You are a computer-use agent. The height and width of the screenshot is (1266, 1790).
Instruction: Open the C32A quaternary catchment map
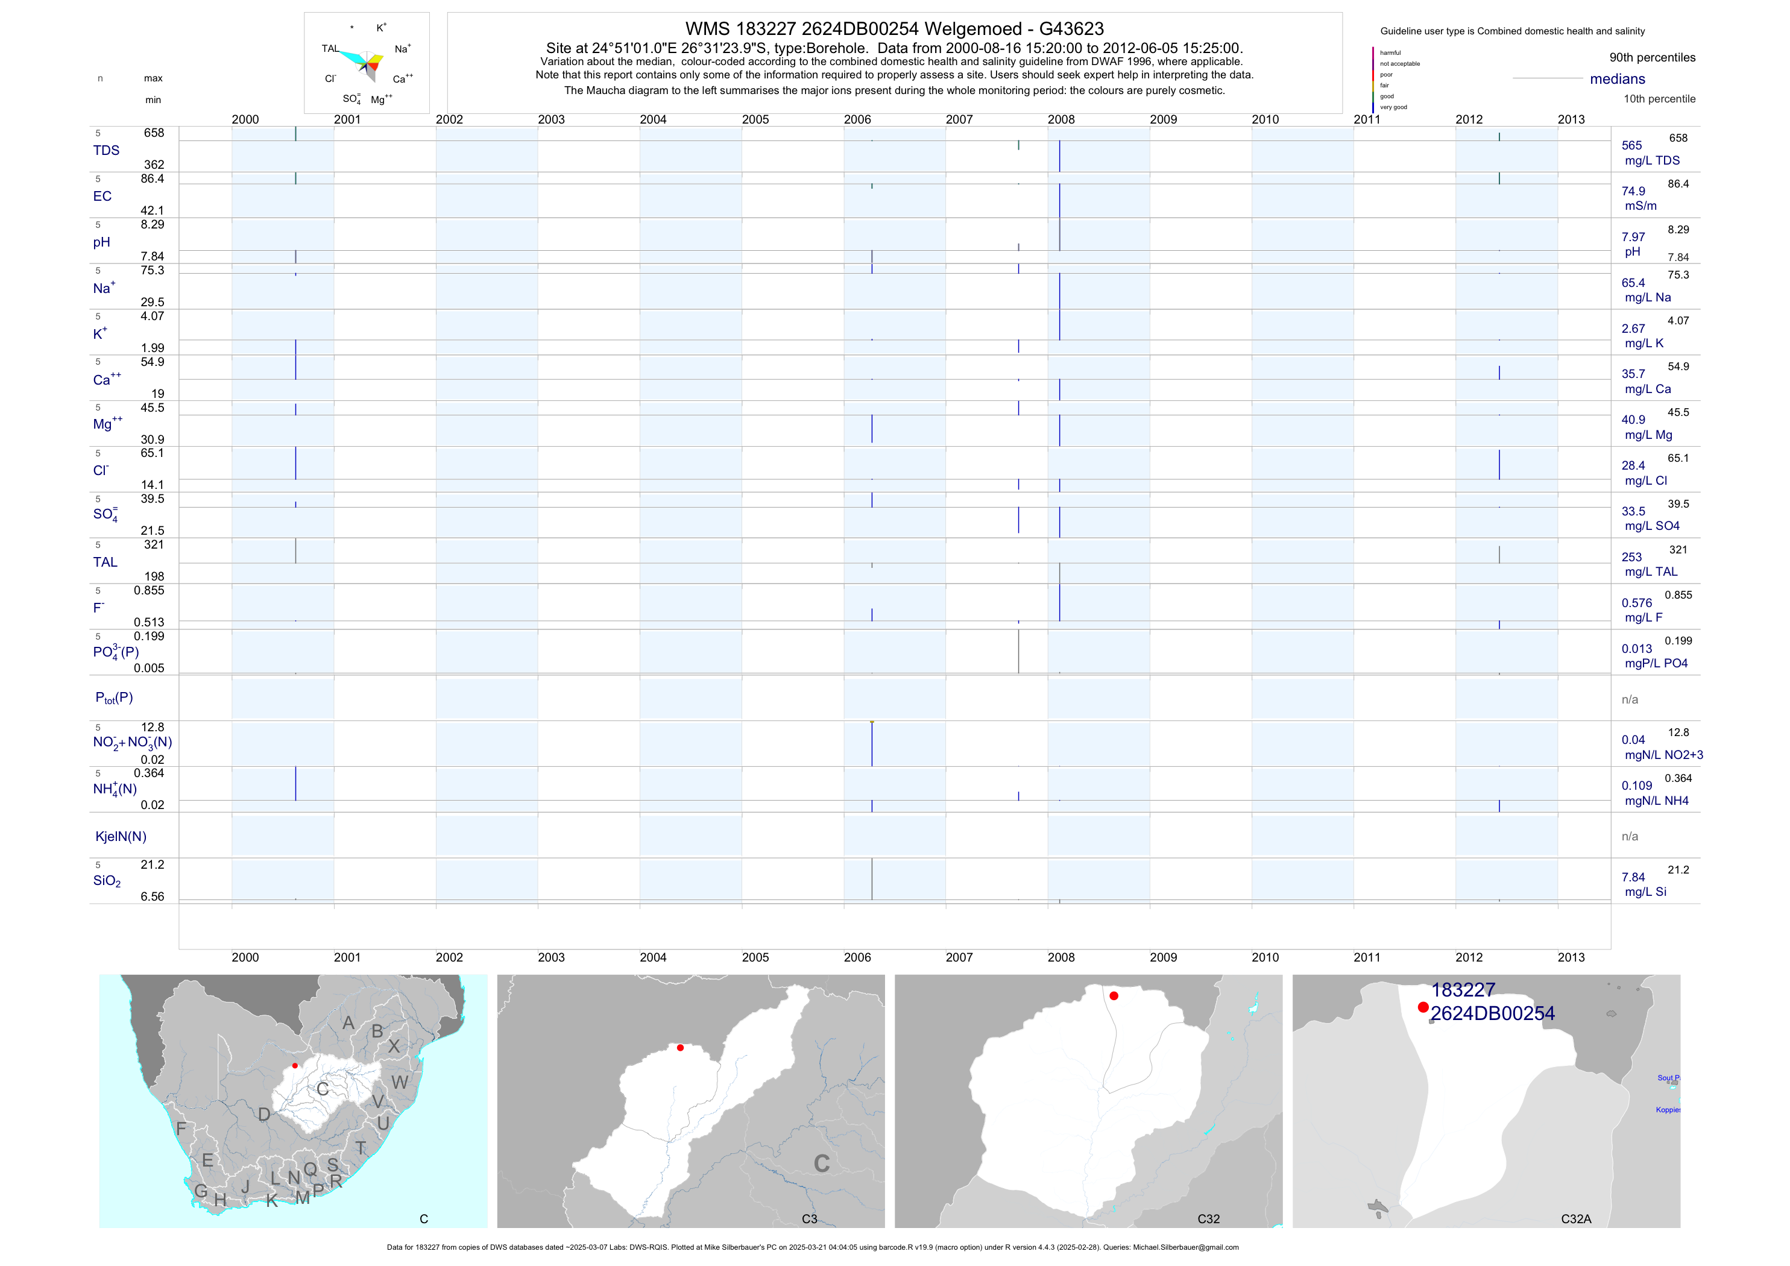tap(1486, 1101)
